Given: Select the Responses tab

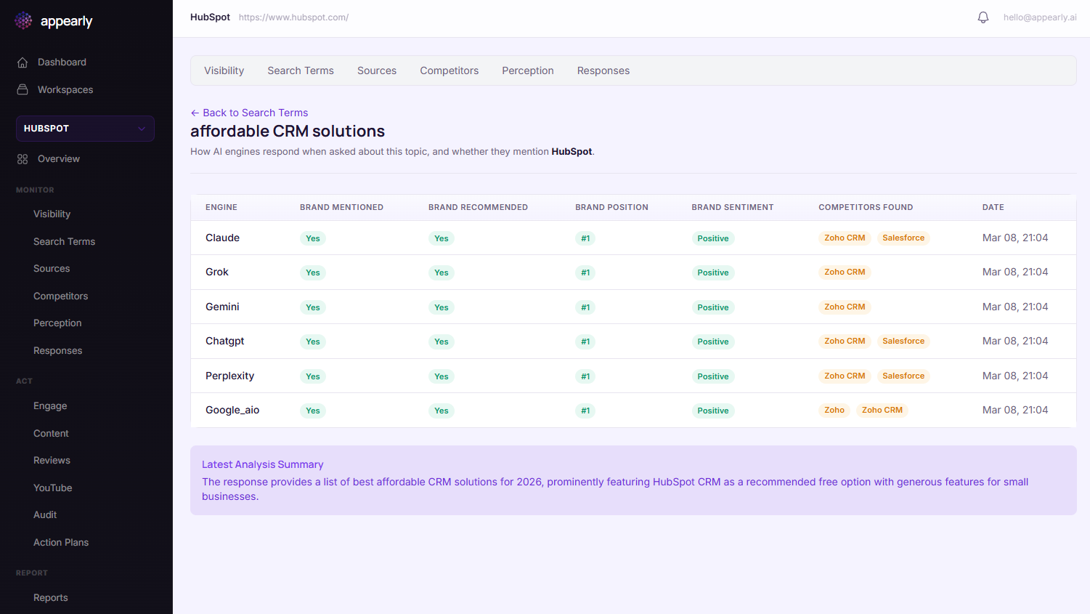Looking at the screenshot, I should click(x=603, y=70).
